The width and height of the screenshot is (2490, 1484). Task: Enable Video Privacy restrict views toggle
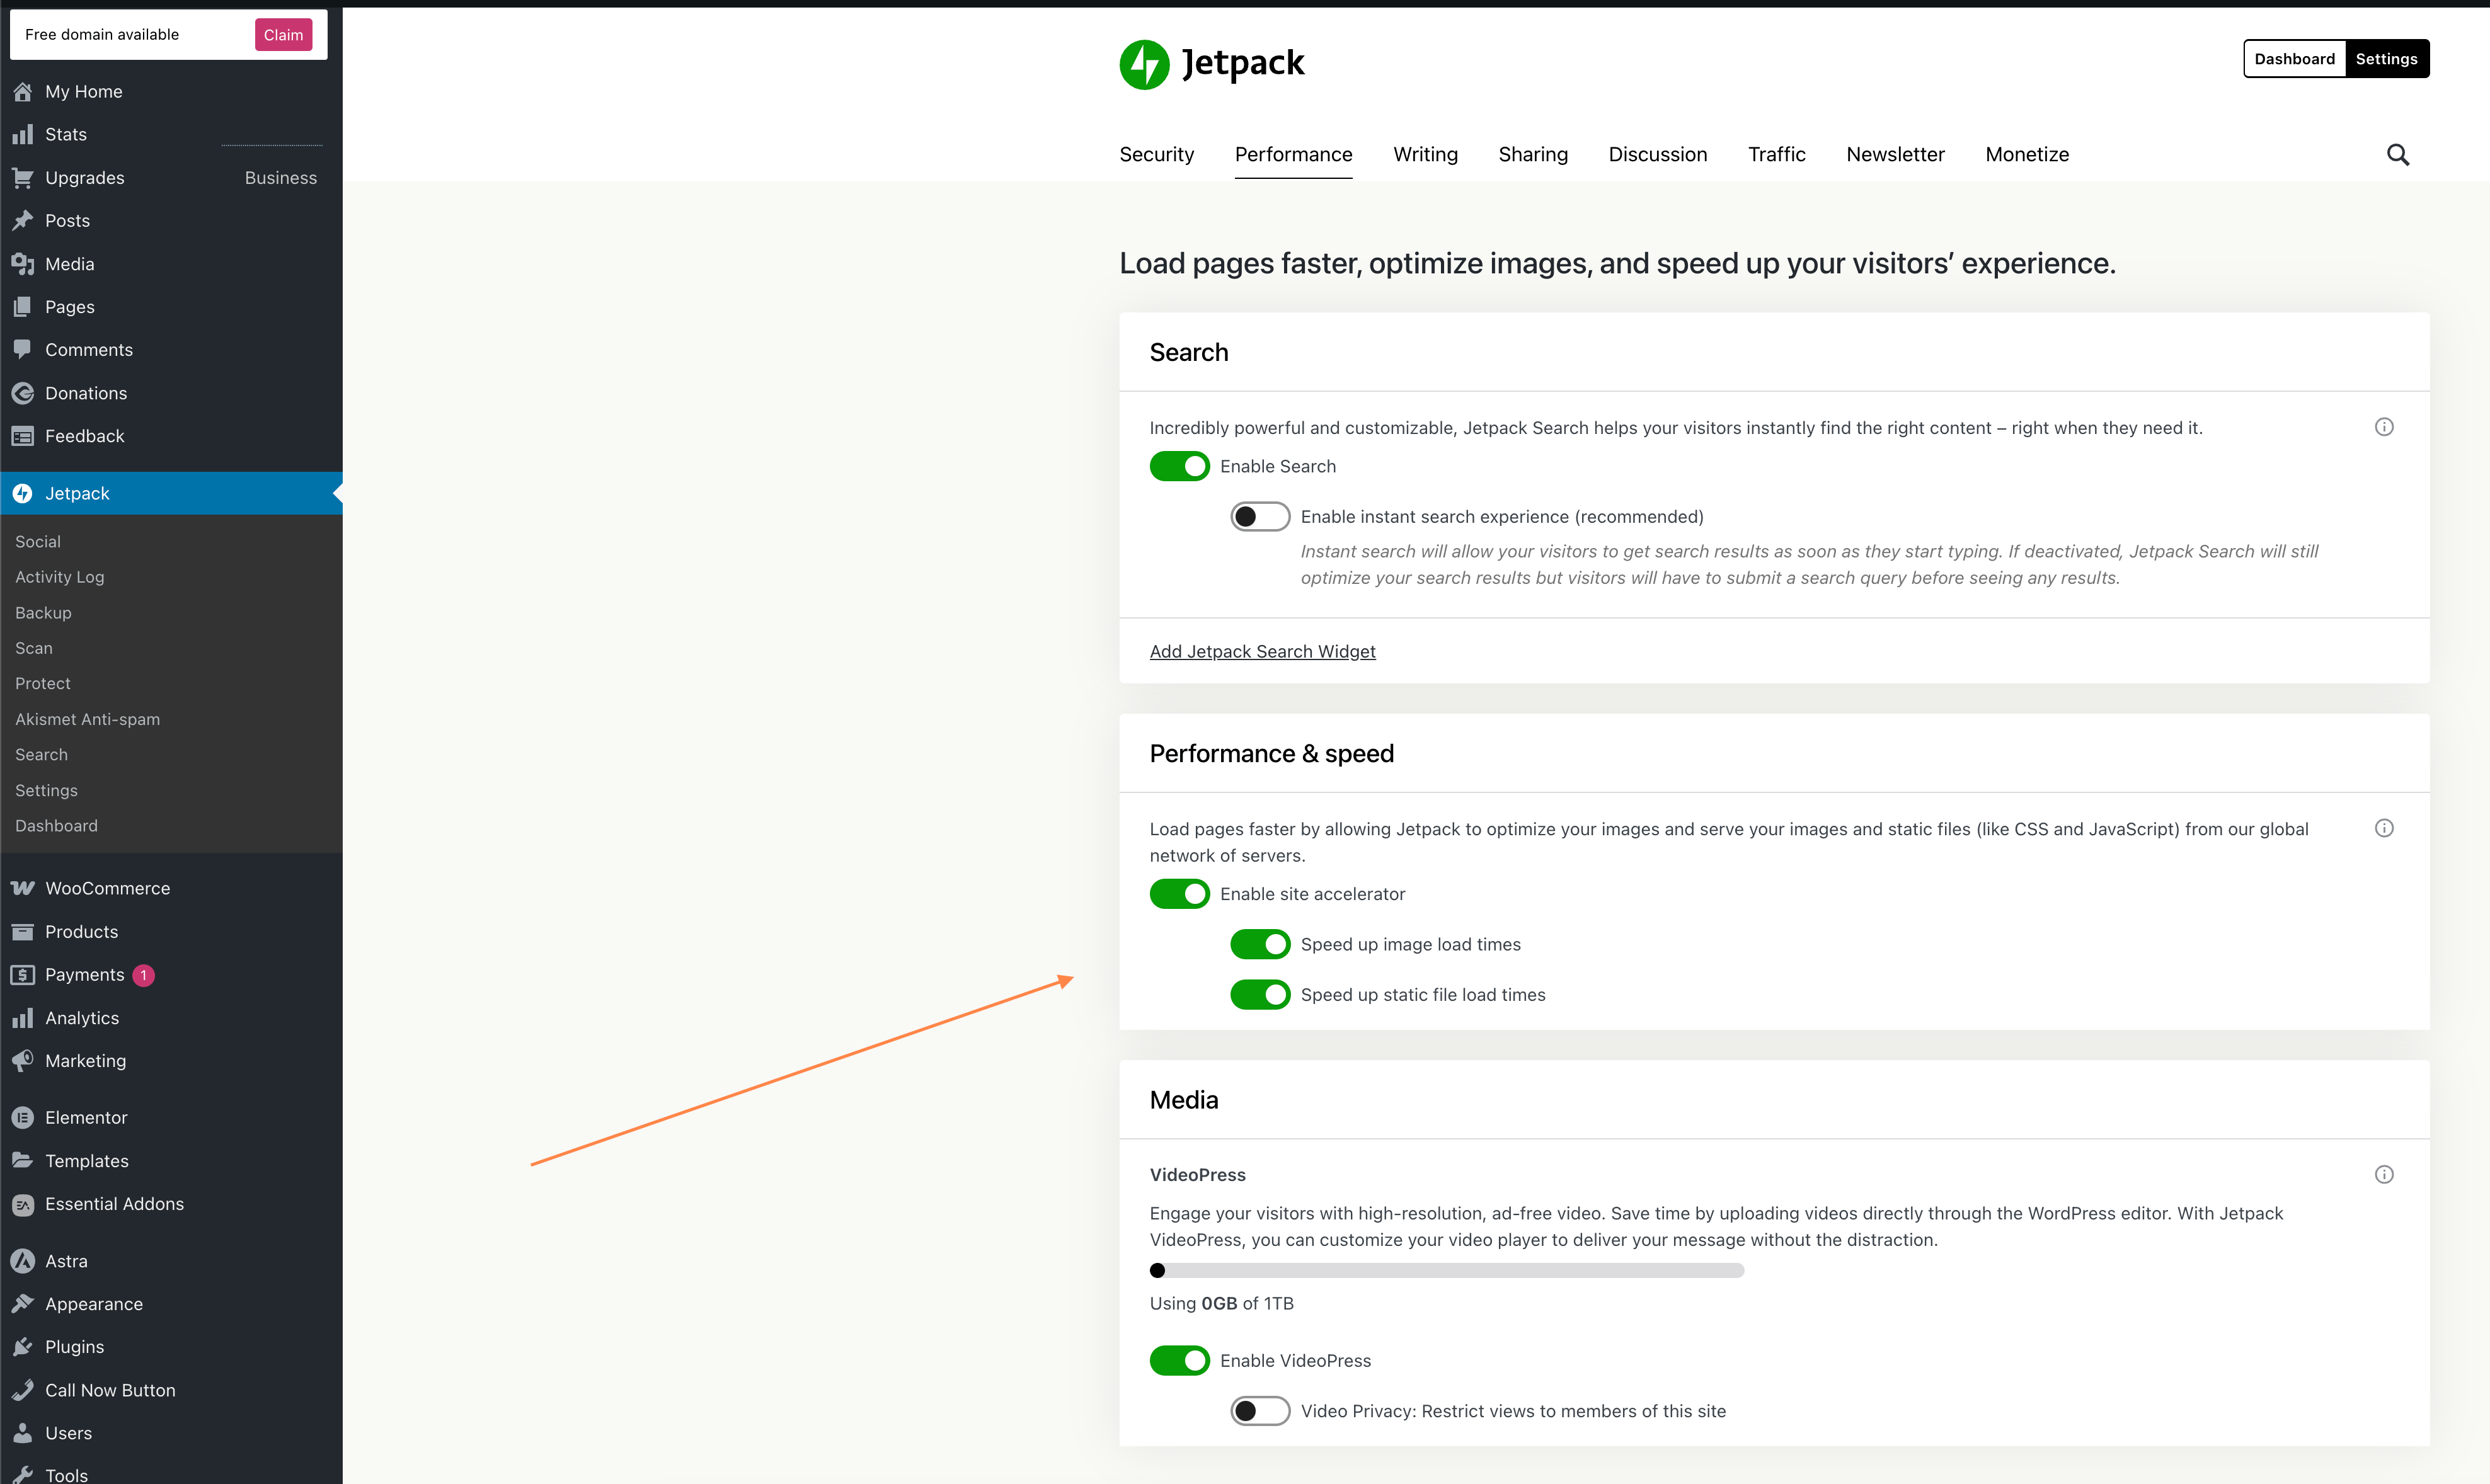click(1260, 1411)
